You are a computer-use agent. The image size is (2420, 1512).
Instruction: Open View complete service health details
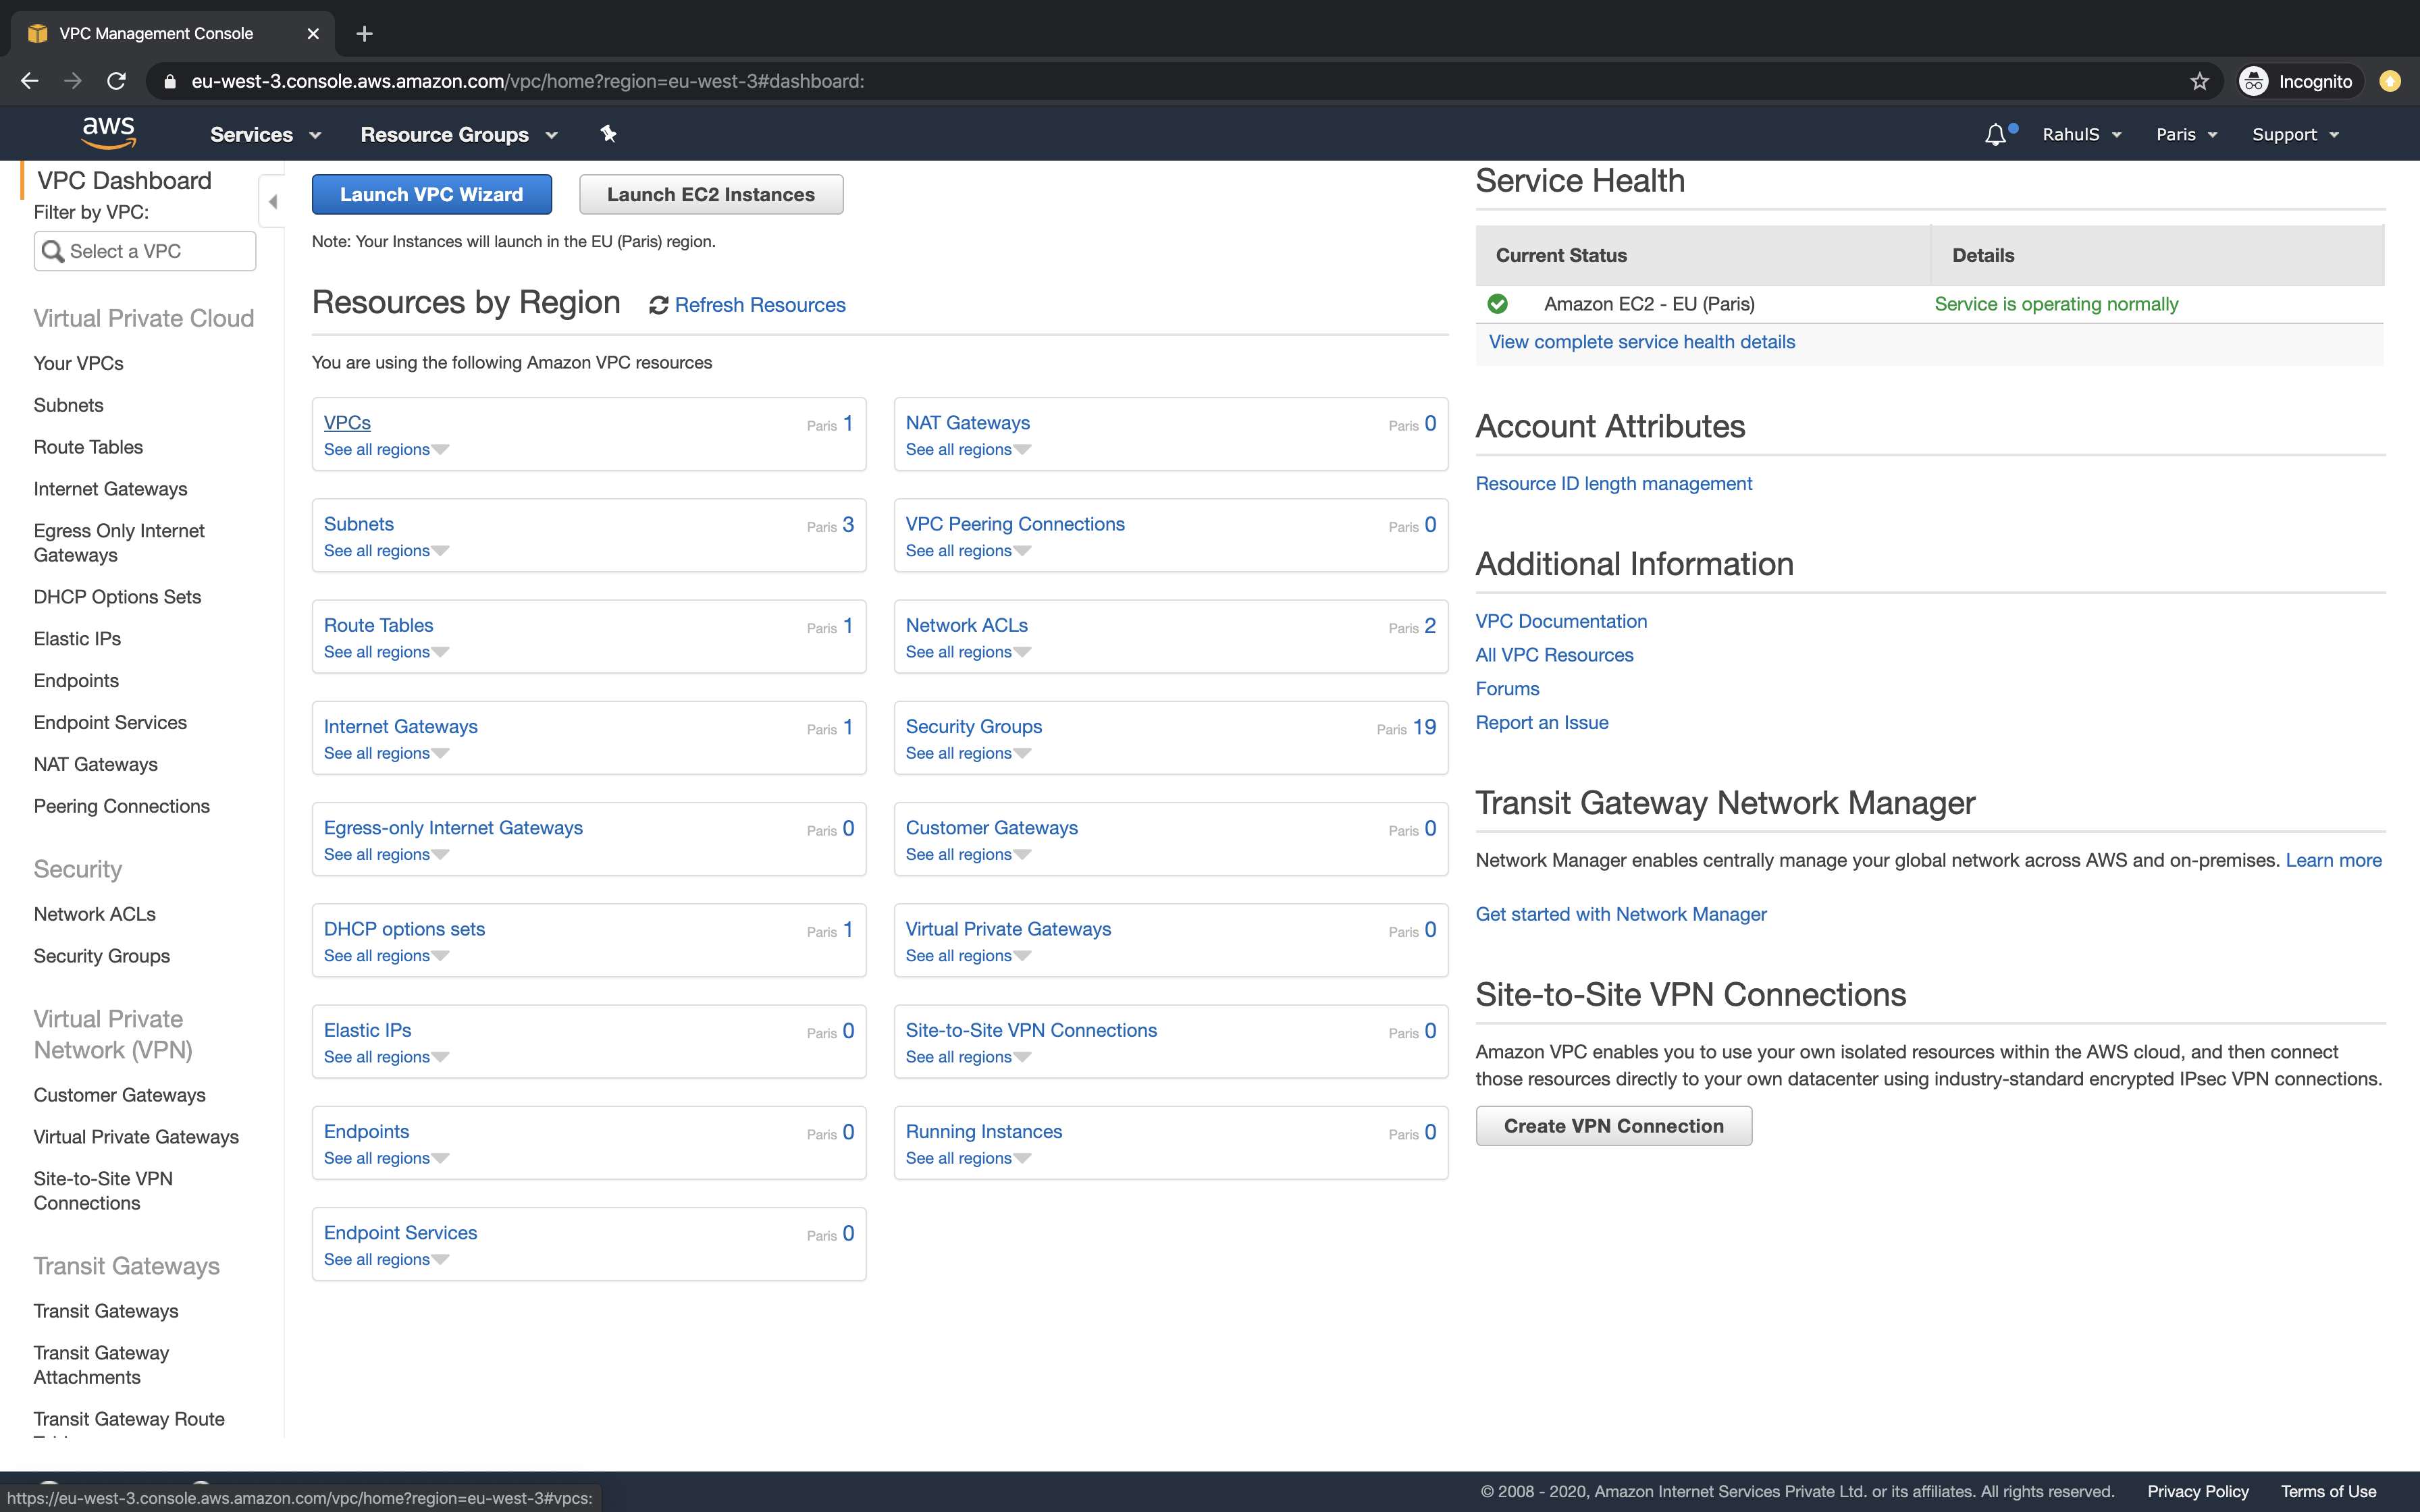tap(1642, 341)
